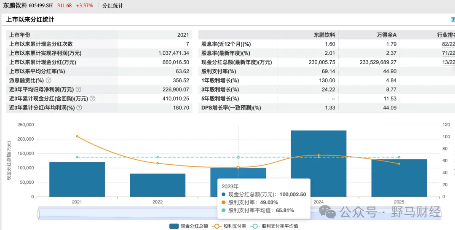Click the 东鹏饮料 605499.SH stock name
Viewport: 455px width, 230px height.
pos(27,6)
